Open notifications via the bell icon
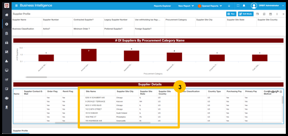This screenshot has height=136, width=288. pyautogui.click(x=244, y=6)
